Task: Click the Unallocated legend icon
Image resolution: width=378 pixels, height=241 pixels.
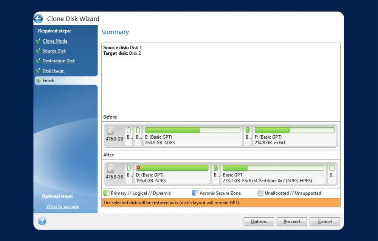Action: coord(260,193)
